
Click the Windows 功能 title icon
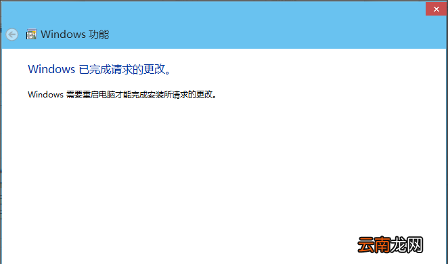coord(31,35)
